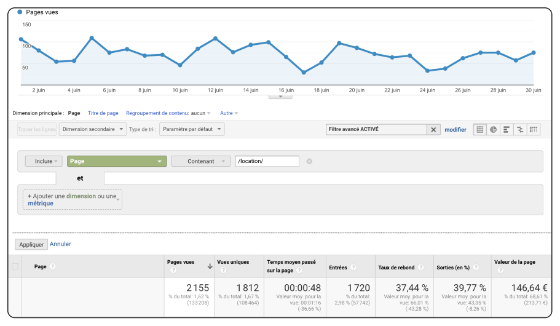Switch to comparison view icon
Screen dimensions: 560x326
tap(520, 129)
